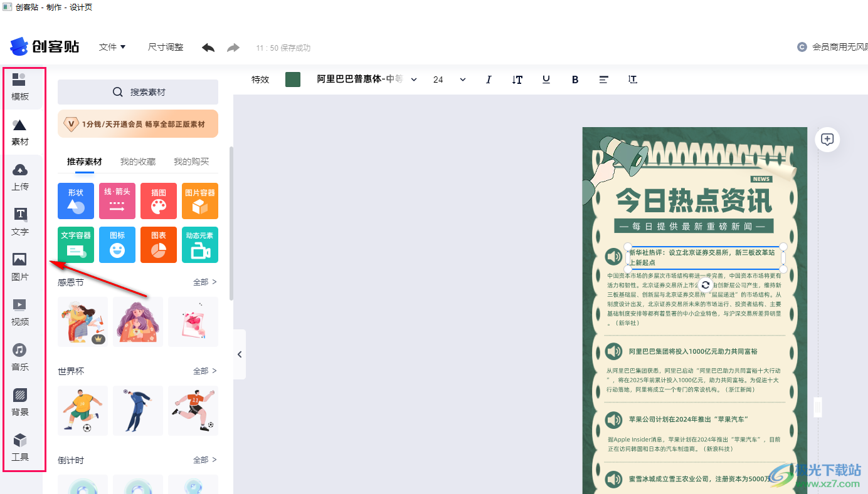Open the green text color swatch

pyautogui.click(x=293, y=80)
